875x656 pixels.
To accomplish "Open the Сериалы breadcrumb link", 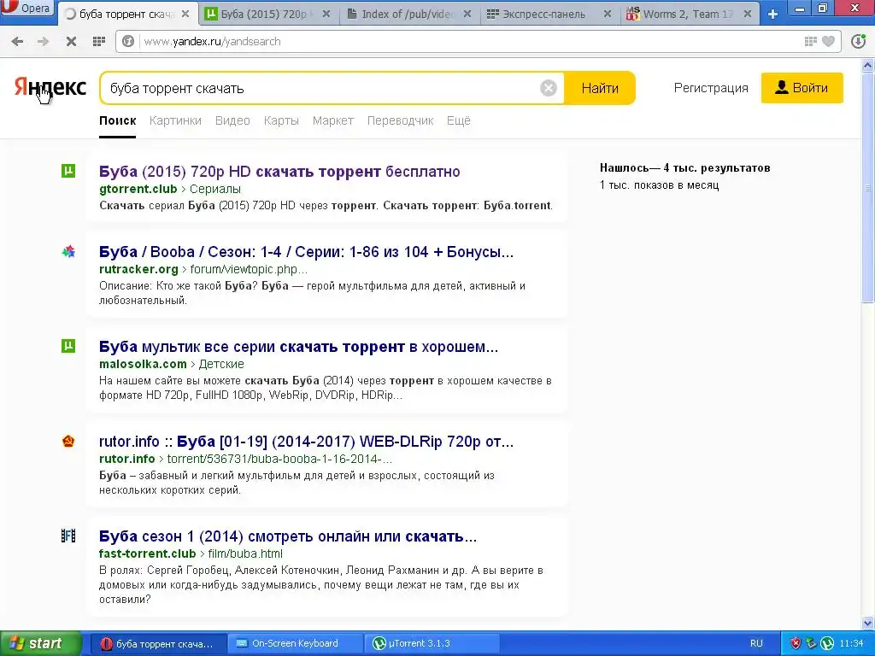I will point(215,189).
